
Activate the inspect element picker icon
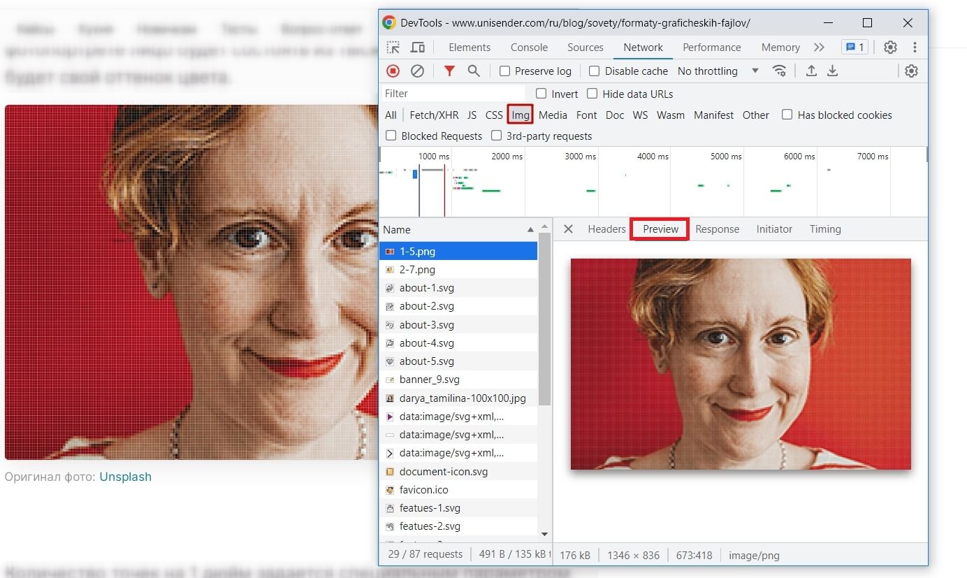pos(394,48)
